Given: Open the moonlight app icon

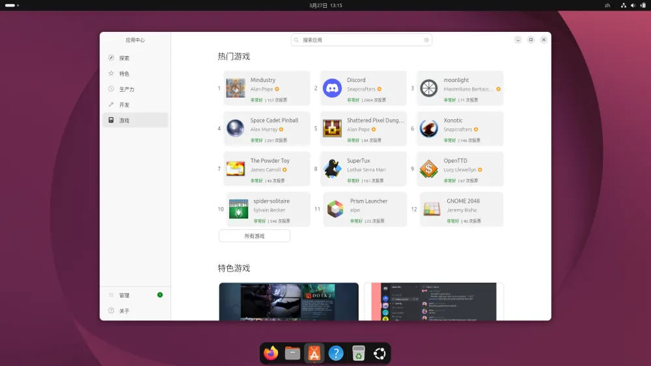Looking at the screenshot, I should (429, 88).
